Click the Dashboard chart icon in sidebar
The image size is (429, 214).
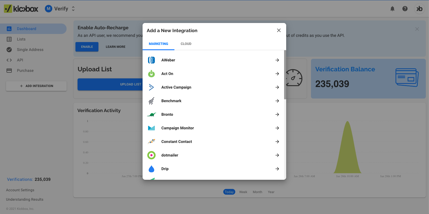click(x=9, y=29)
